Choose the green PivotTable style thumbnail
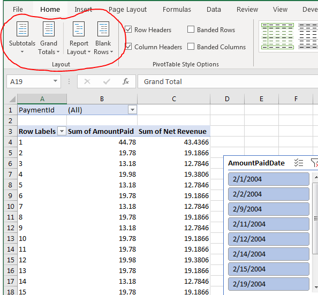318x295 pixels. click(277, 36)
